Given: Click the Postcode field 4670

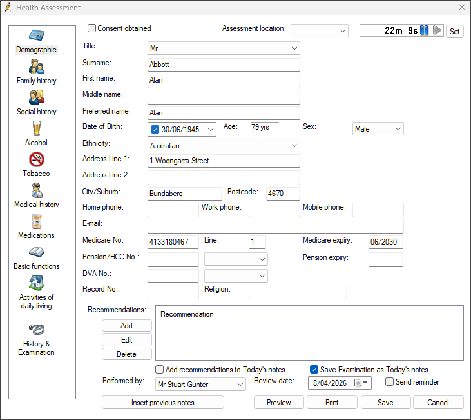Looking at the screenshot, I should (283, 194).
